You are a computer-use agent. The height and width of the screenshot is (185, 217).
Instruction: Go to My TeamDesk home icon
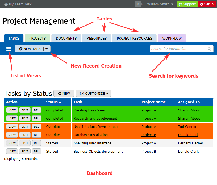pyautogui.click(x=6, y=4)
